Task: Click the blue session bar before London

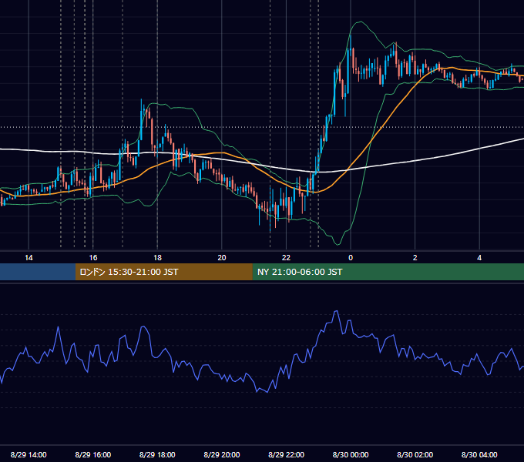Action: [38, 272]
